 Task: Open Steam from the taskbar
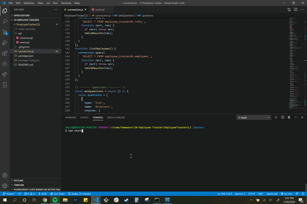[x=126, y=200]
